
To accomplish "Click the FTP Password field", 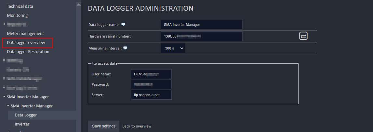I will (151, 84).
